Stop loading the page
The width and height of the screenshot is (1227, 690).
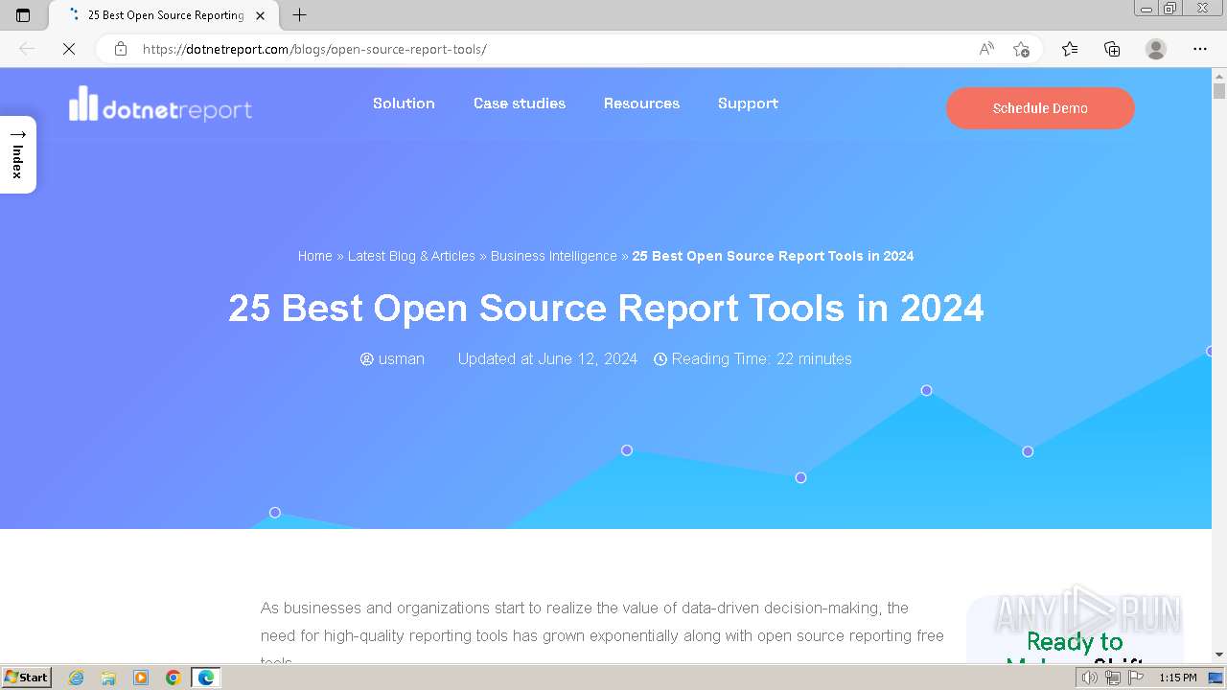(x=69, y=49)
